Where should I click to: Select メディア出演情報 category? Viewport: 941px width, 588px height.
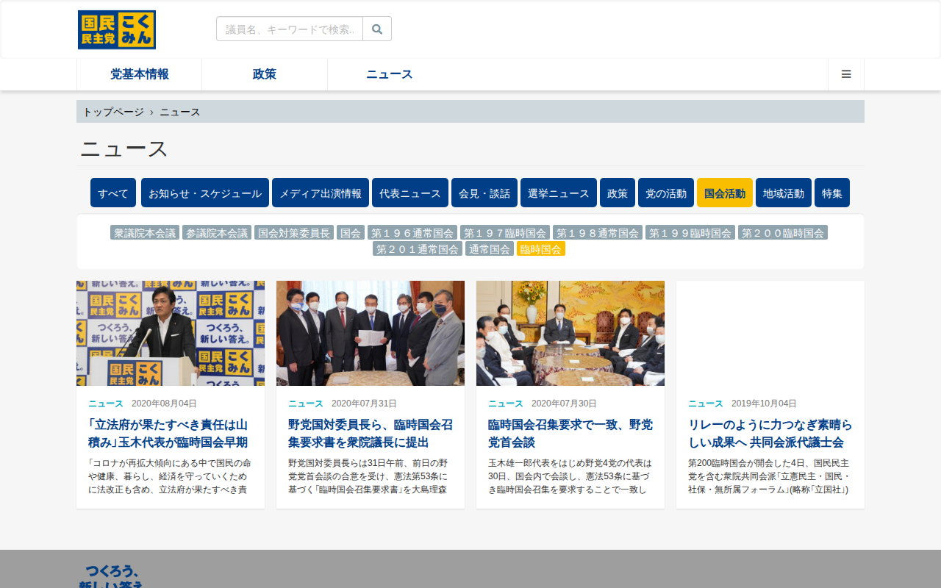(321, 193)
